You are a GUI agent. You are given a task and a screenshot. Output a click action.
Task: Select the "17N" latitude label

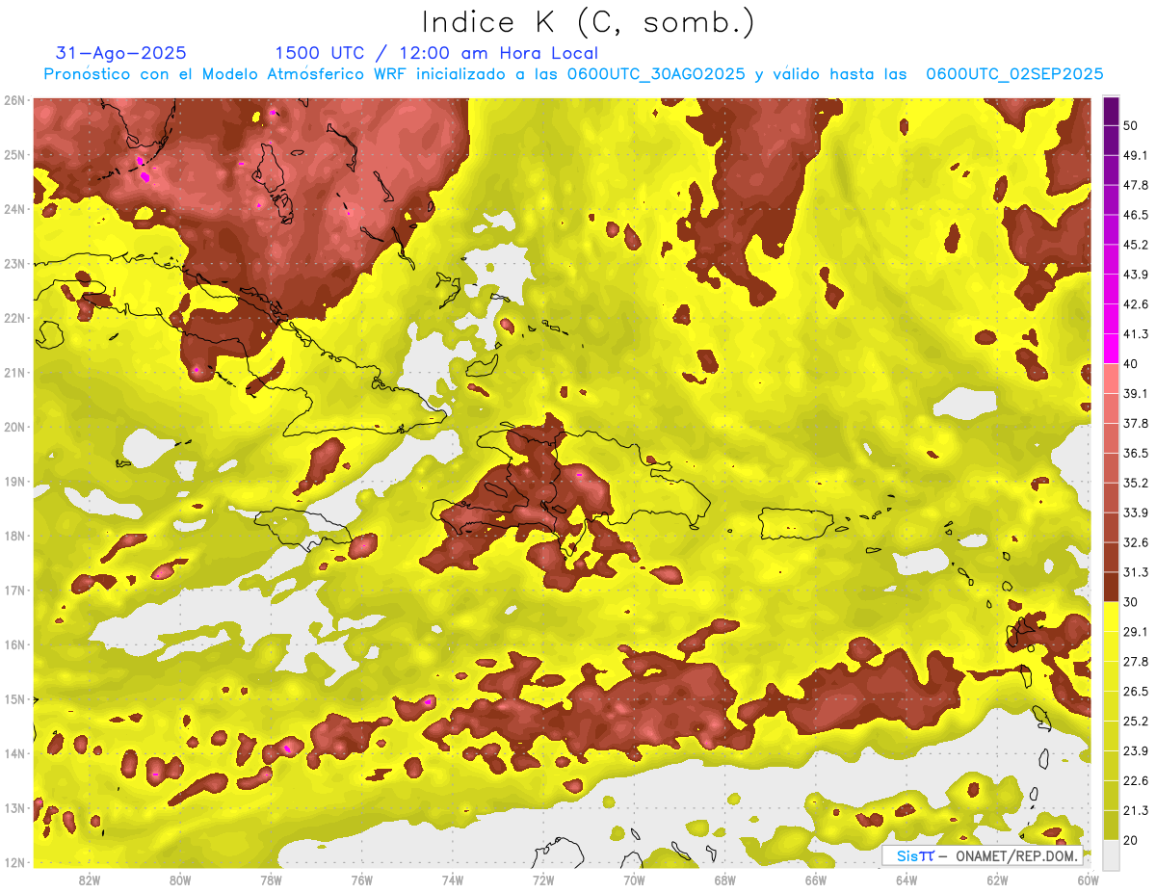(13, 591)
